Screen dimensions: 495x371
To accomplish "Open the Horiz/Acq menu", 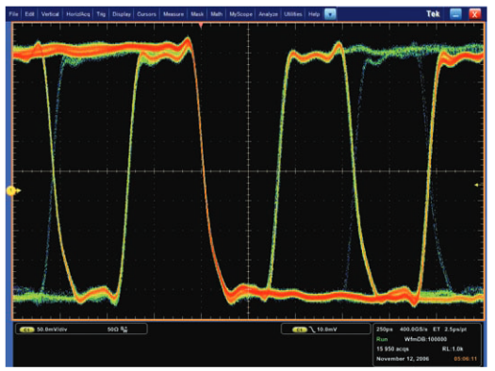I will point(78,14).
